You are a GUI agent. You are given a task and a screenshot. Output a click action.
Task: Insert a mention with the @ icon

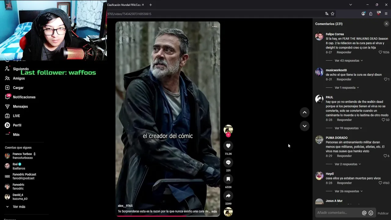click(364, 213)
